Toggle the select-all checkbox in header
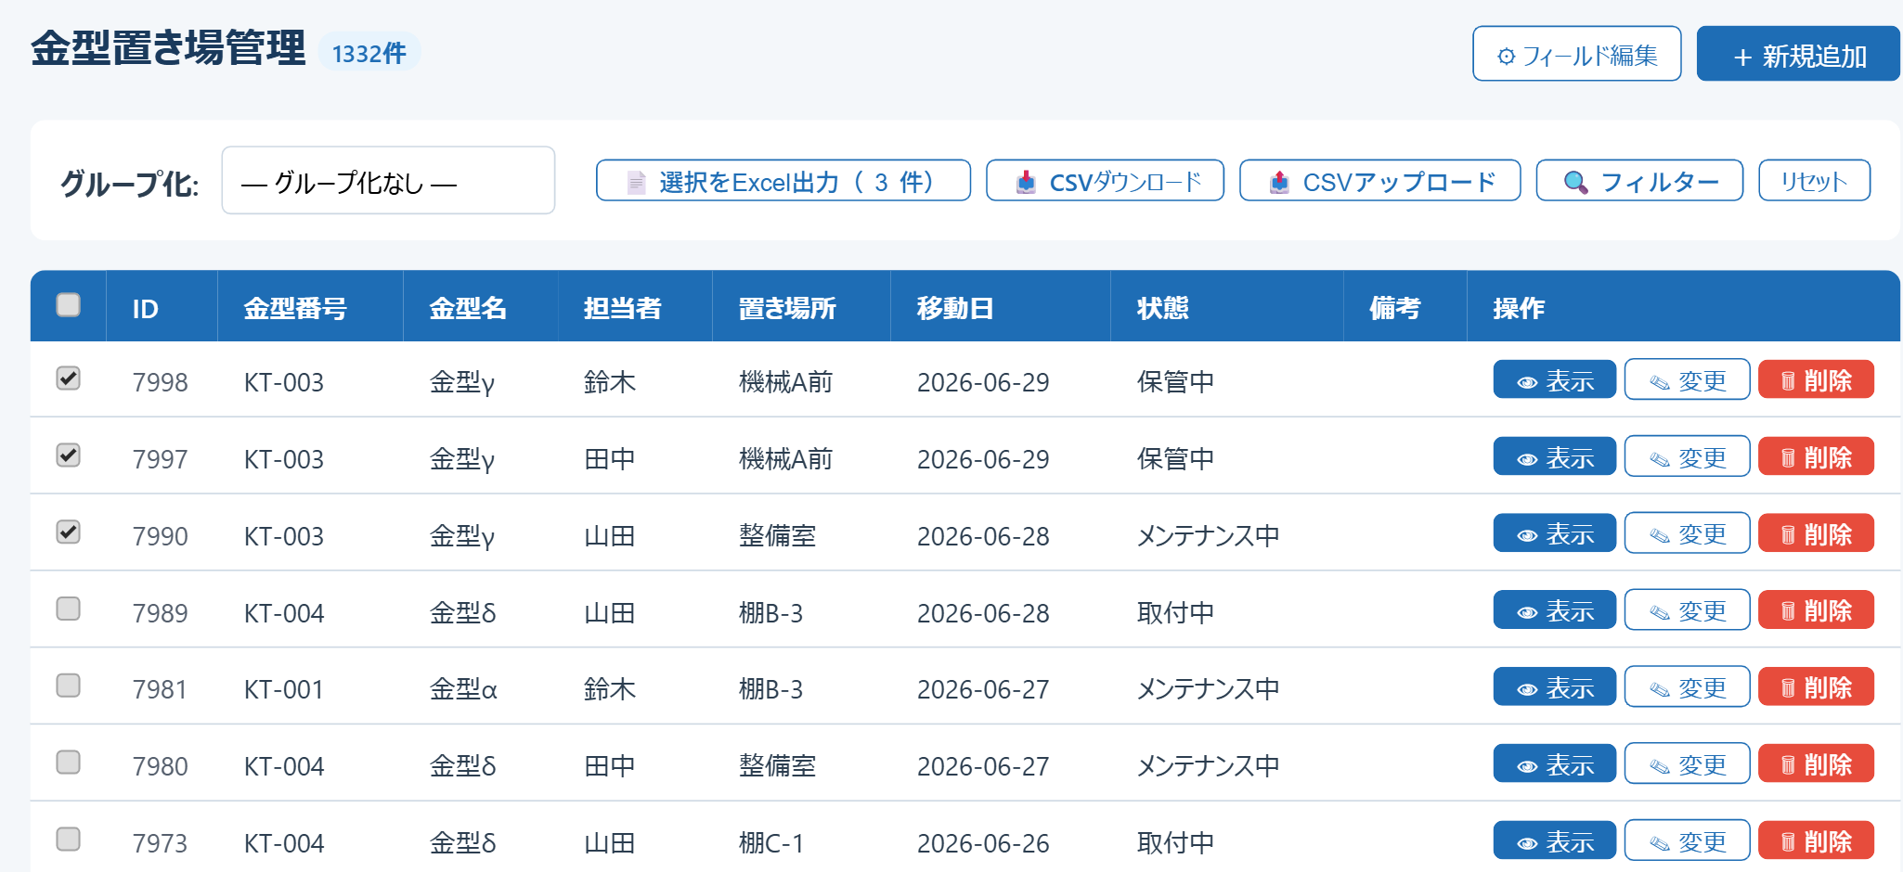The width and height of the screenshot is (1903, 872). tap(69, 305)
